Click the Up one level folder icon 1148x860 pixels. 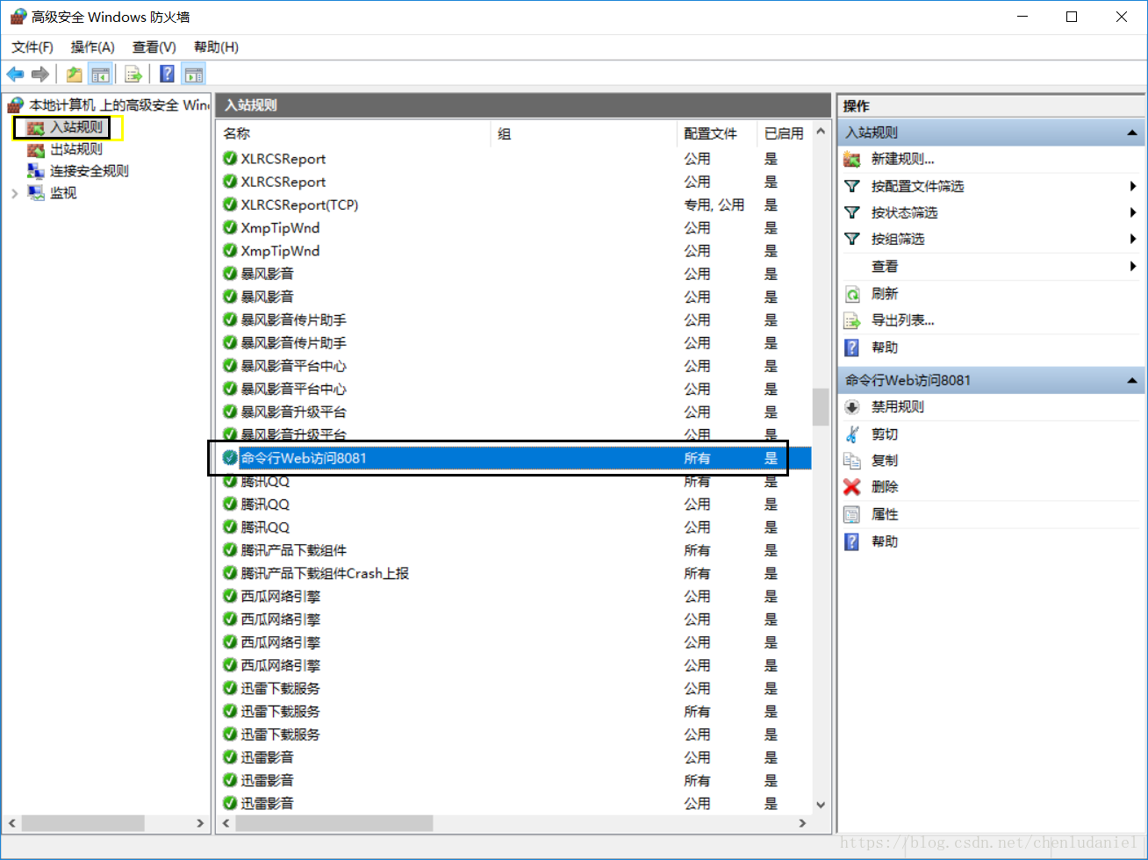(75, 75)
